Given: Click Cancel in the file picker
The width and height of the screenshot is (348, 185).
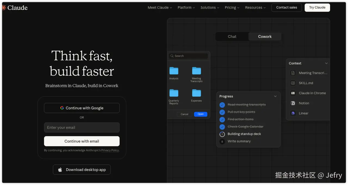Looking at the screenshot, I should pyautogui.click(x=184, y=114).
